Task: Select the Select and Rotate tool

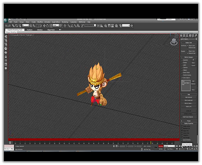Action: pyautogui.click(x=47, y=26)
